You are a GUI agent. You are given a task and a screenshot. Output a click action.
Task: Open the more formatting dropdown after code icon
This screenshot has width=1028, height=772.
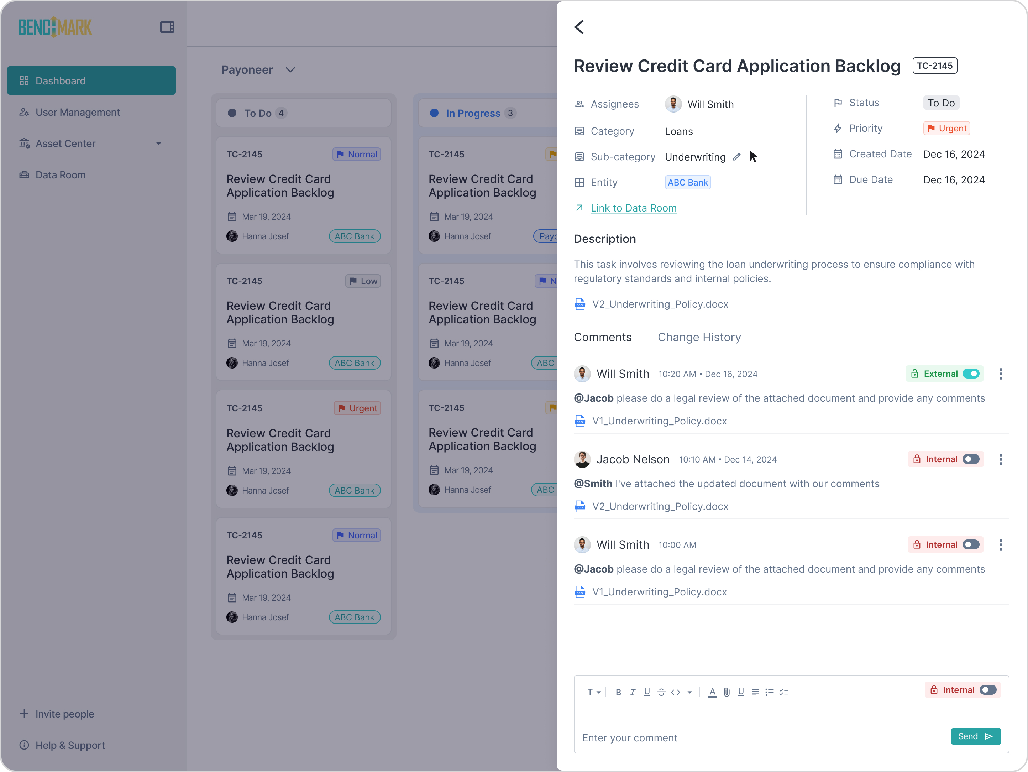pyautogui.click(x=690, y=692)
